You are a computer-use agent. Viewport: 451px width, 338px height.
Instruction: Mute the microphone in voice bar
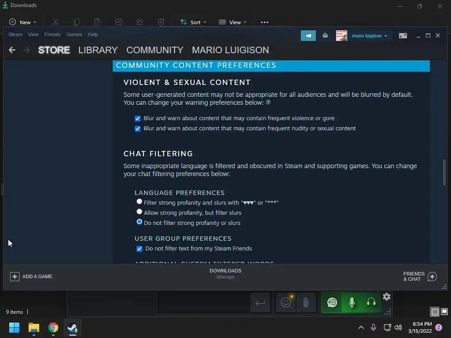352,302
